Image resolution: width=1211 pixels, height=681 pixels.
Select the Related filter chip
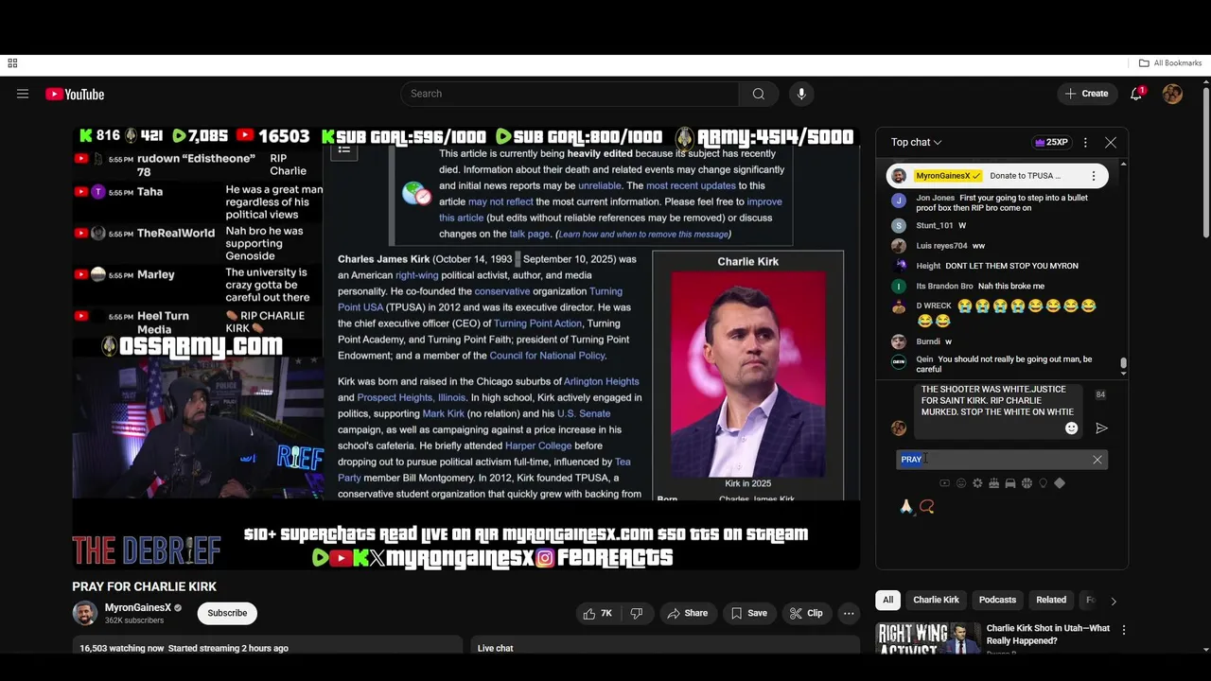1051,600
